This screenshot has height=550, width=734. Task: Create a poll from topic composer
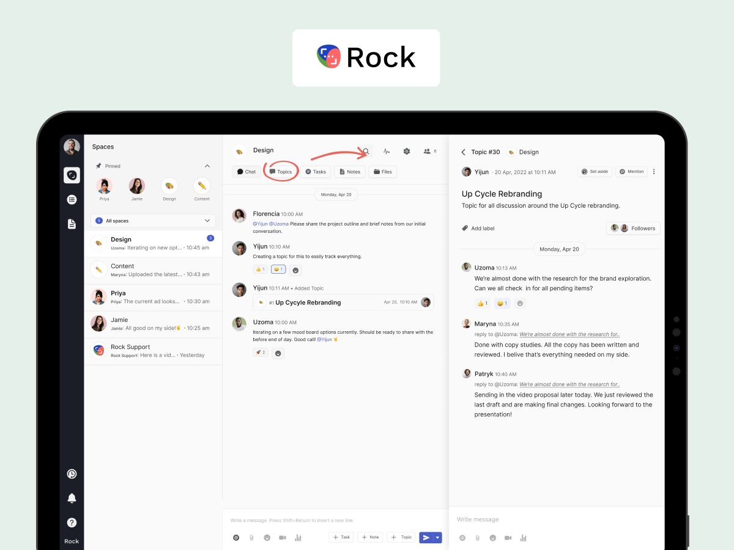click(x=524, y=538)
